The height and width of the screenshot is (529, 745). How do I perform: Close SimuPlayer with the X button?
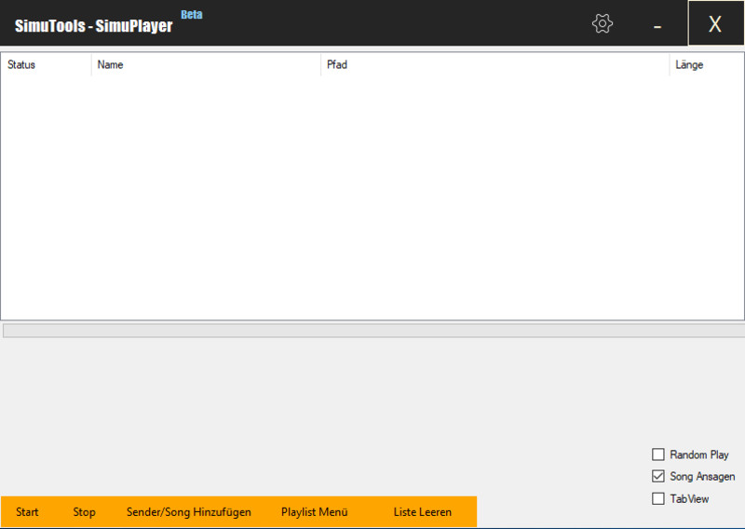(715, 24)
